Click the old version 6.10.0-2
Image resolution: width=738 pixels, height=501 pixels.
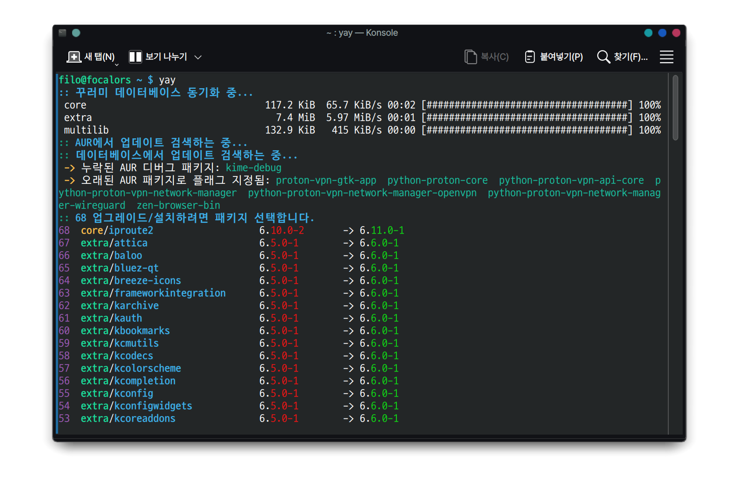tap(282, 230)
